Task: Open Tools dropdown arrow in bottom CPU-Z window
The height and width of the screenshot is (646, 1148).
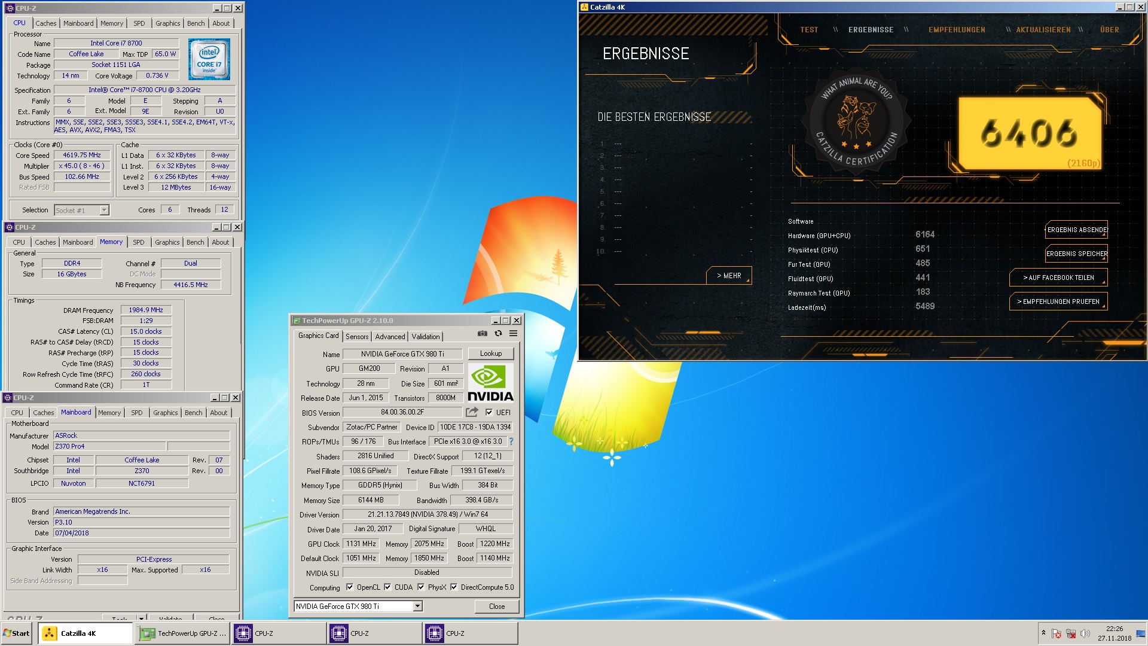Action: point(141,618)
